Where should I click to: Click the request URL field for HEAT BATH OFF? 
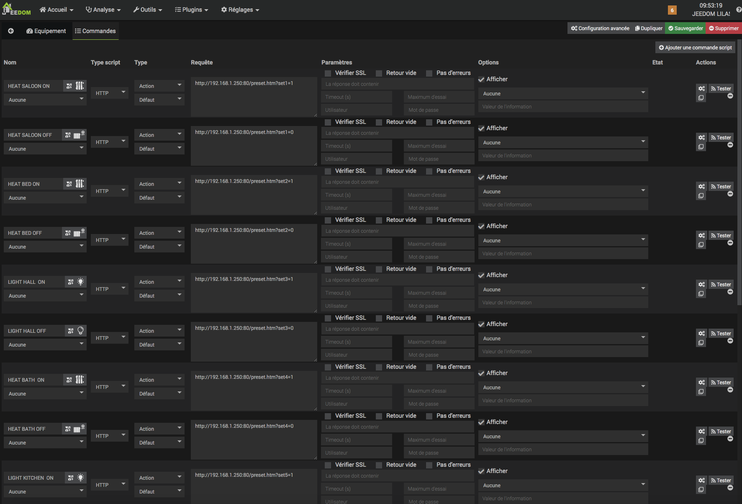pos(254,440)
